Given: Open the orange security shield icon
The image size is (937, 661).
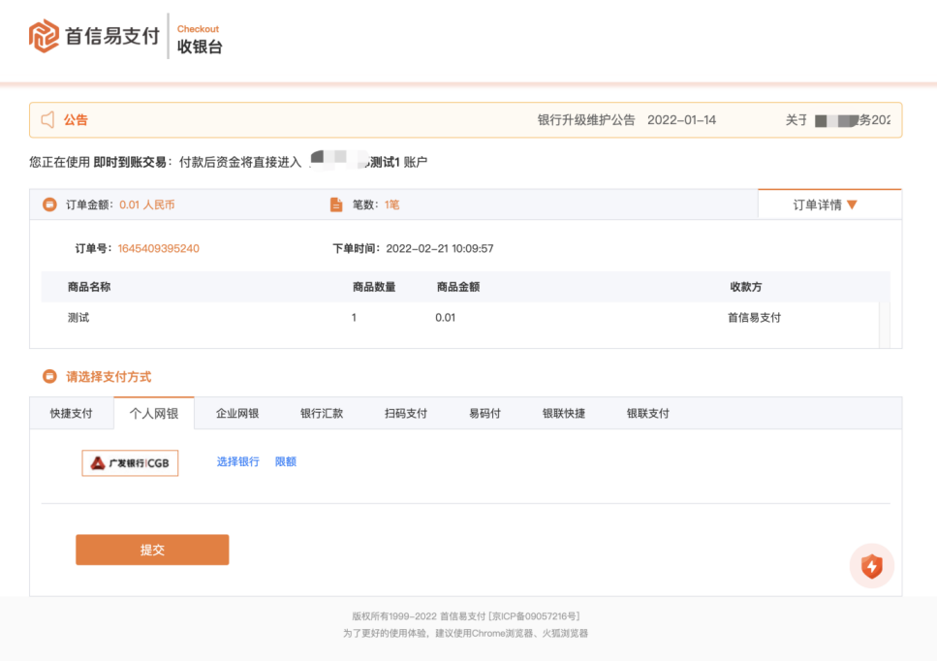Looking at the screenshot, I should click(872, 565).
